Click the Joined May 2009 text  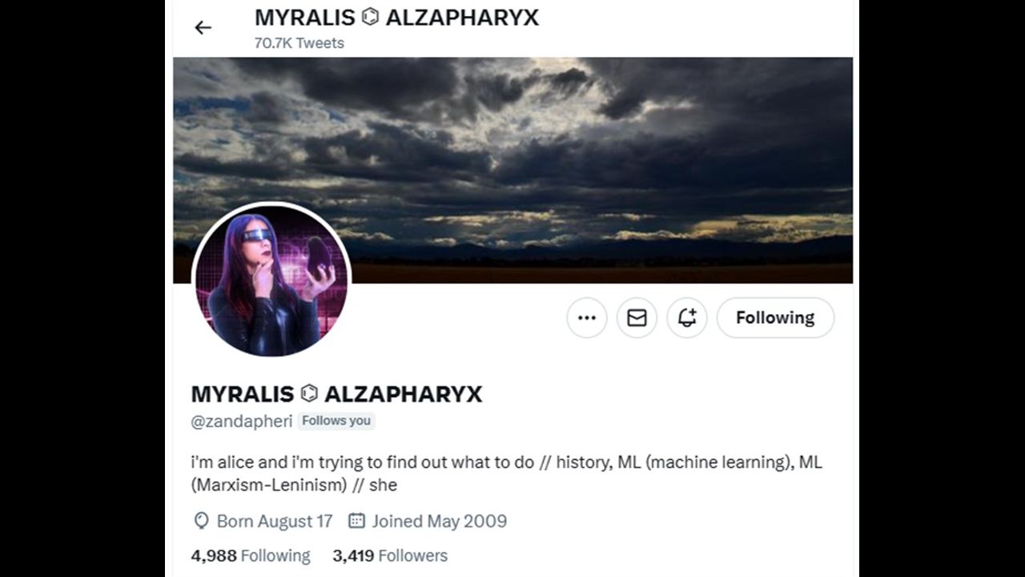click(x=440, y=521)
